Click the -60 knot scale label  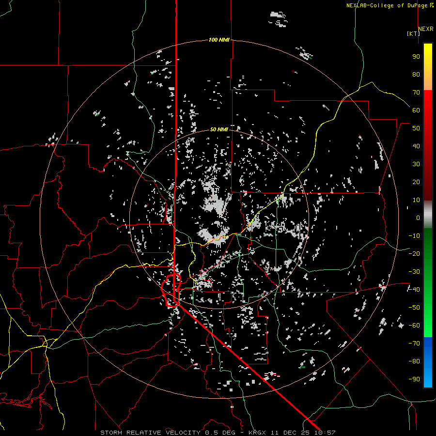414,326
